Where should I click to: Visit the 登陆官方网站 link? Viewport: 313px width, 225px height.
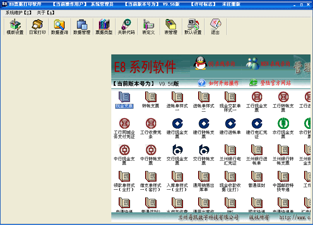click(270, 83)
